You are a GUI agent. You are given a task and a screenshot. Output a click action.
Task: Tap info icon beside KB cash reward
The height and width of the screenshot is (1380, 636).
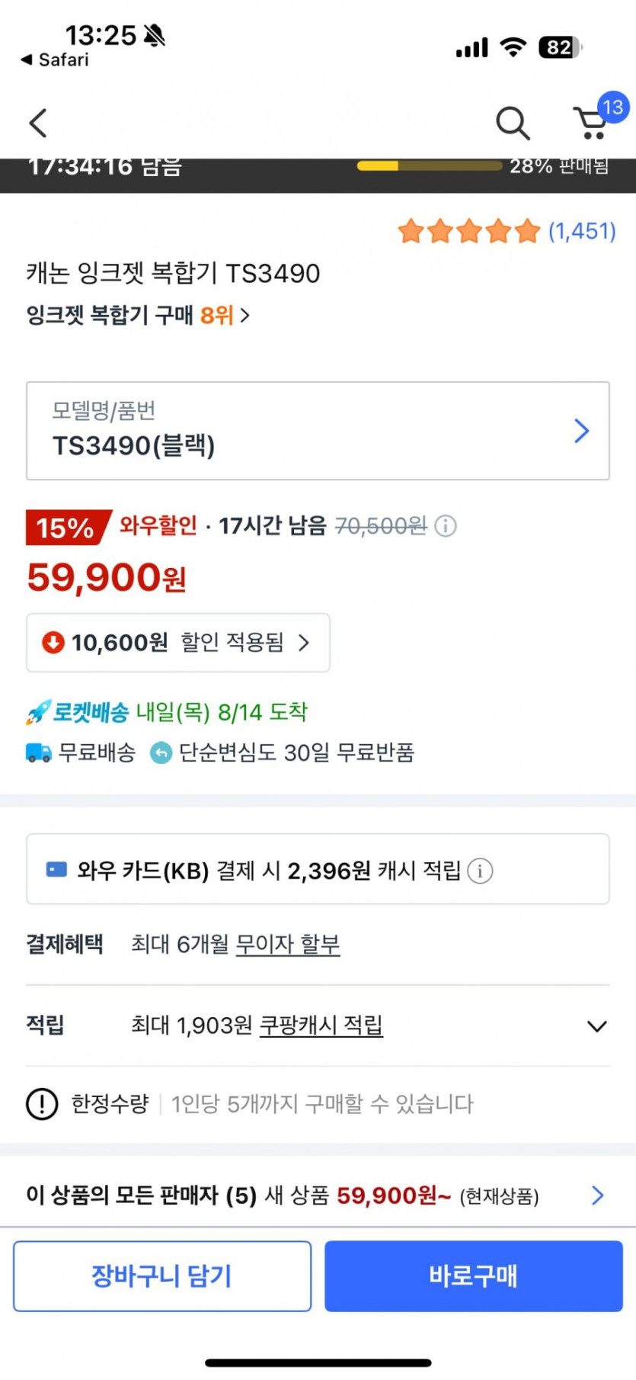(480, 871)
